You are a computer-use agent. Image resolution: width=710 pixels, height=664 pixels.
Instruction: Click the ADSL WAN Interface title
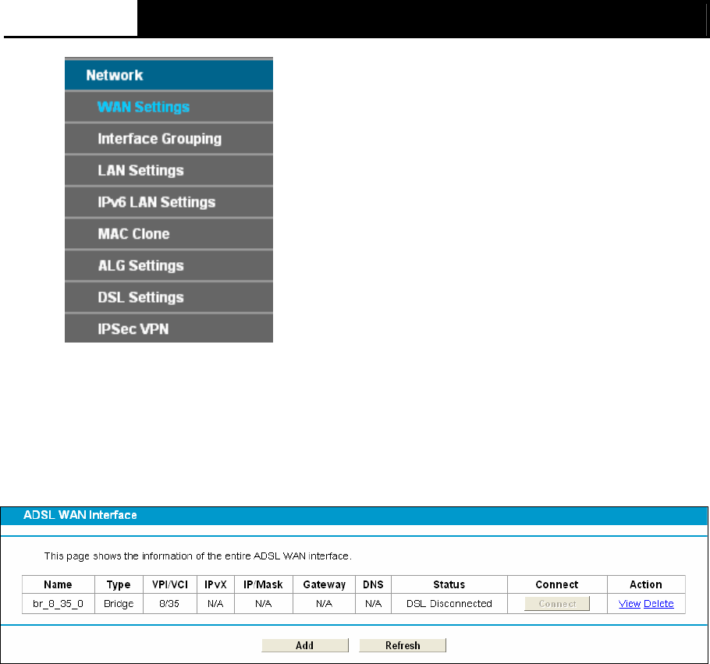click(x=80, y=515)
